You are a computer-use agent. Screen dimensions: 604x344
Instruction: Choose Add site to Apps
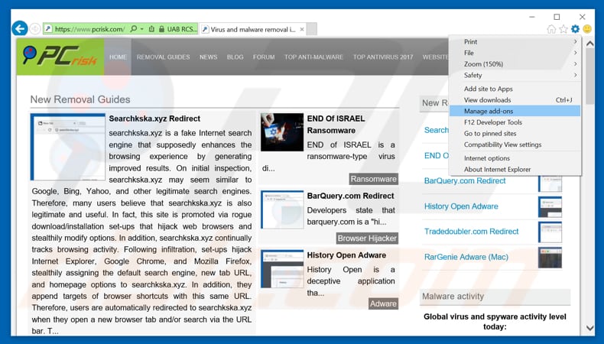pos(515,89)
